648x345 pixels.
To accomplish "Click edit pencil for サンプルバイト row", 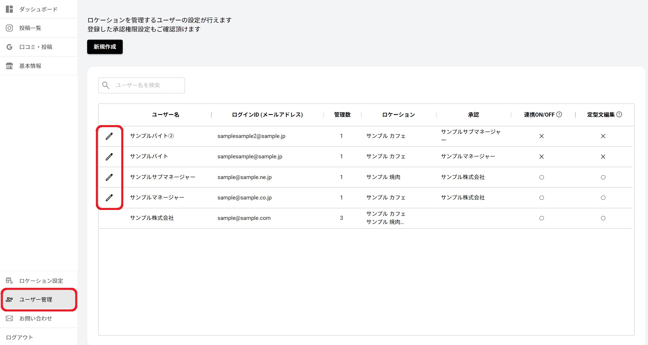I will [x=109, y=157].
